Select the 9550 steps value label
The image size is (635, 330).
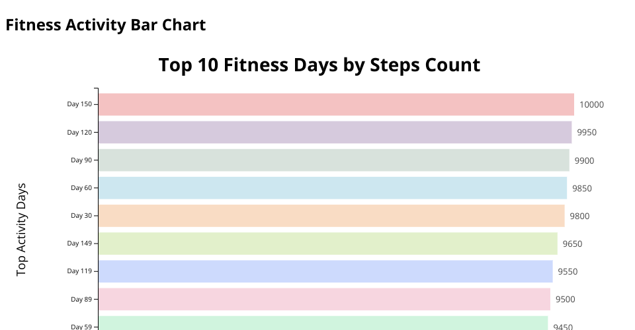568,271
